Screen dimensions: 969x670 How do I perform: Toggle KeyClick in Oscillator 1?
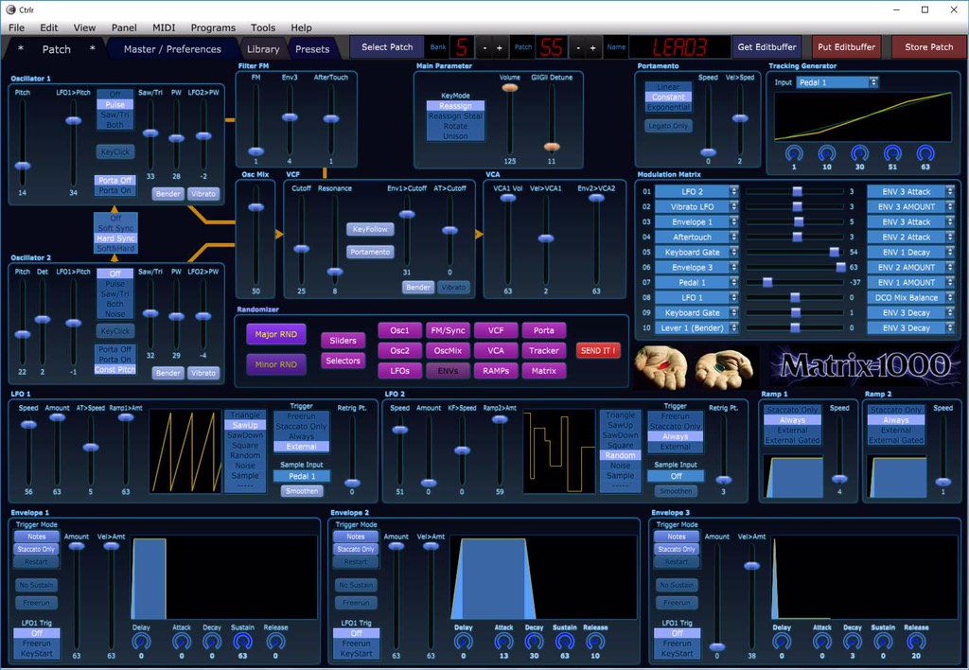click(115, 151)
